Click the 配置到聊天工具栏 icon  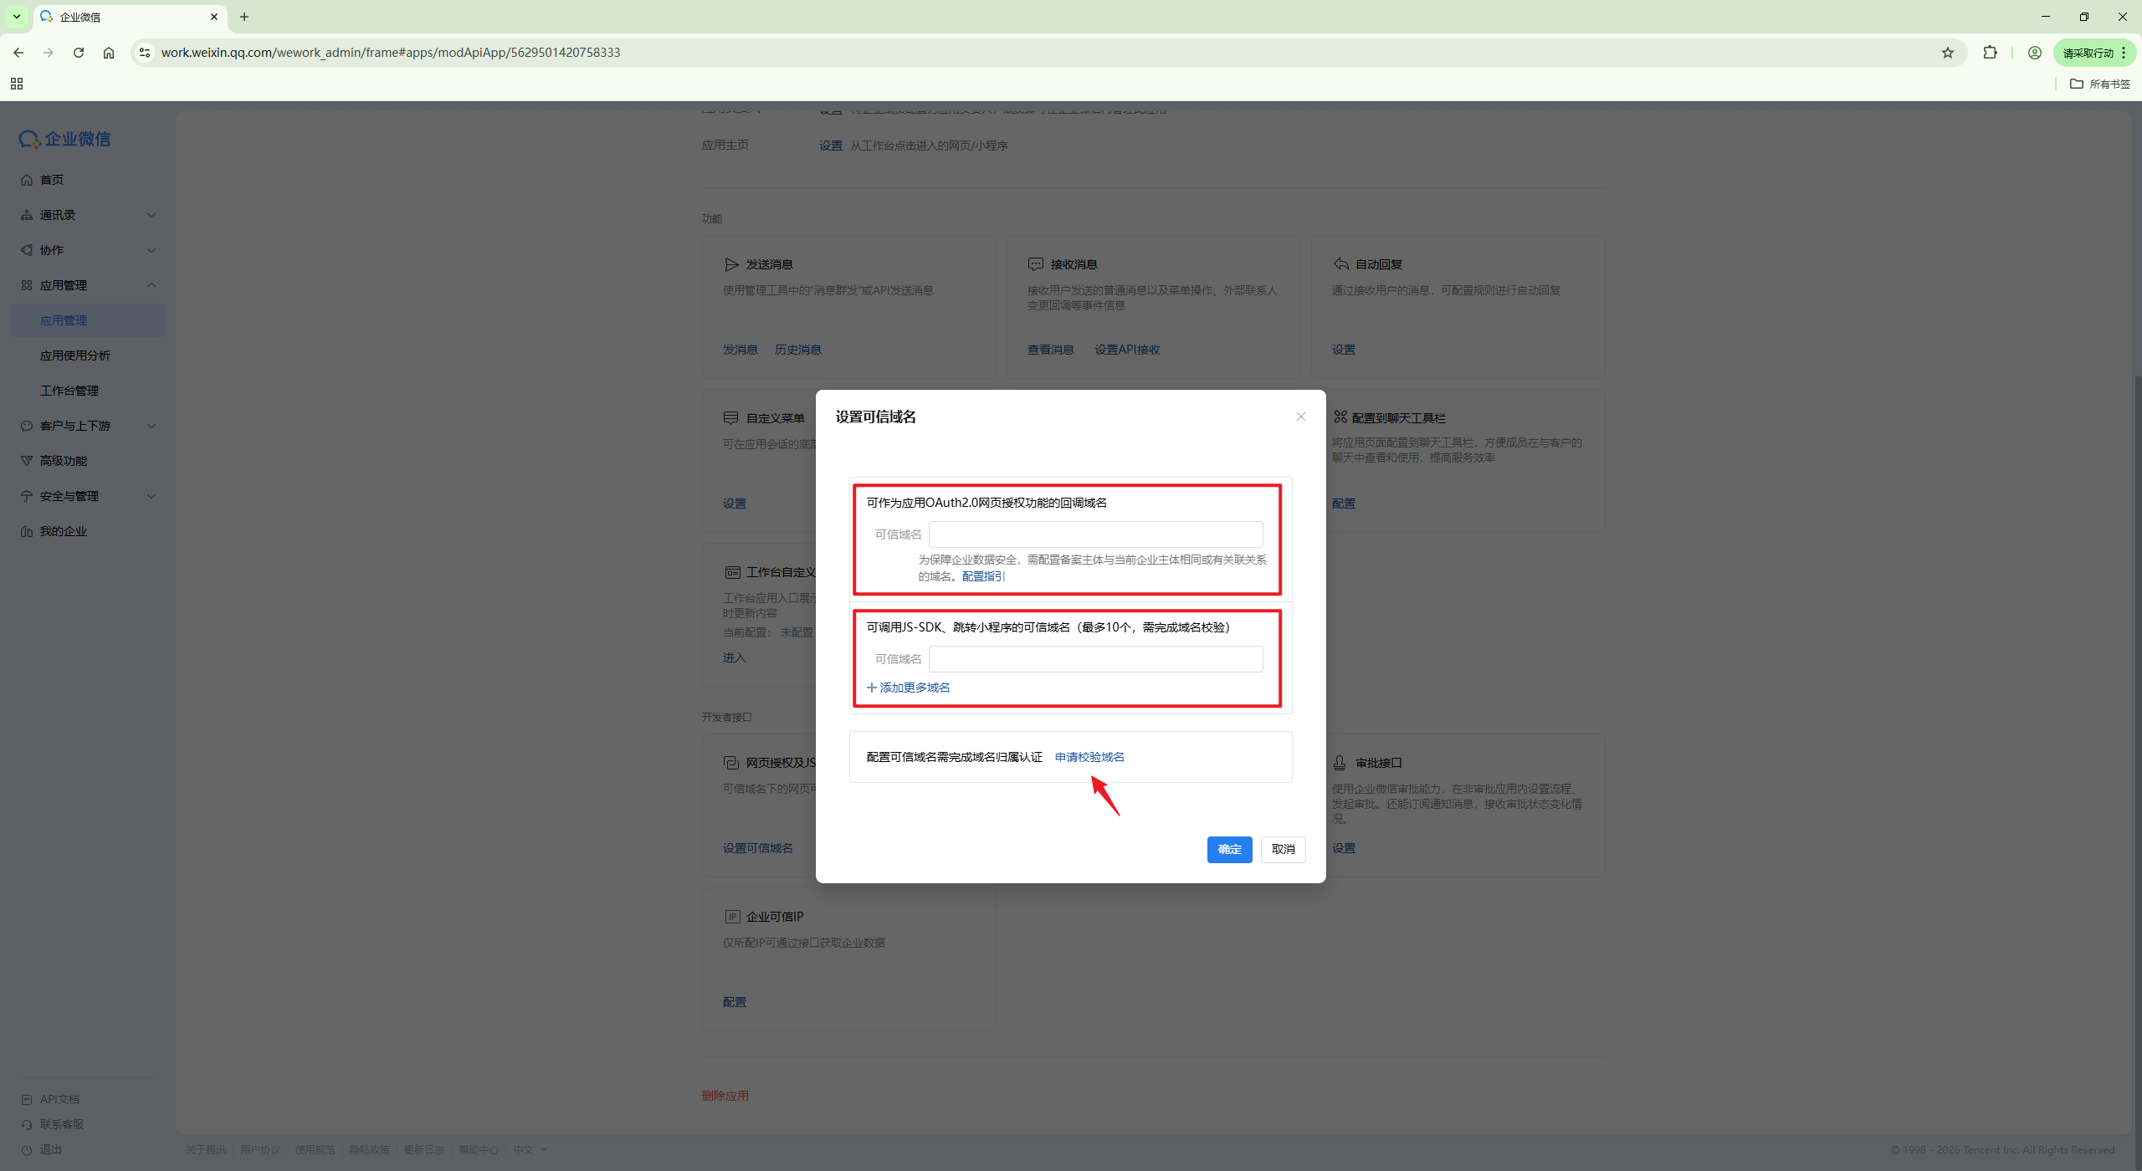1340,417
